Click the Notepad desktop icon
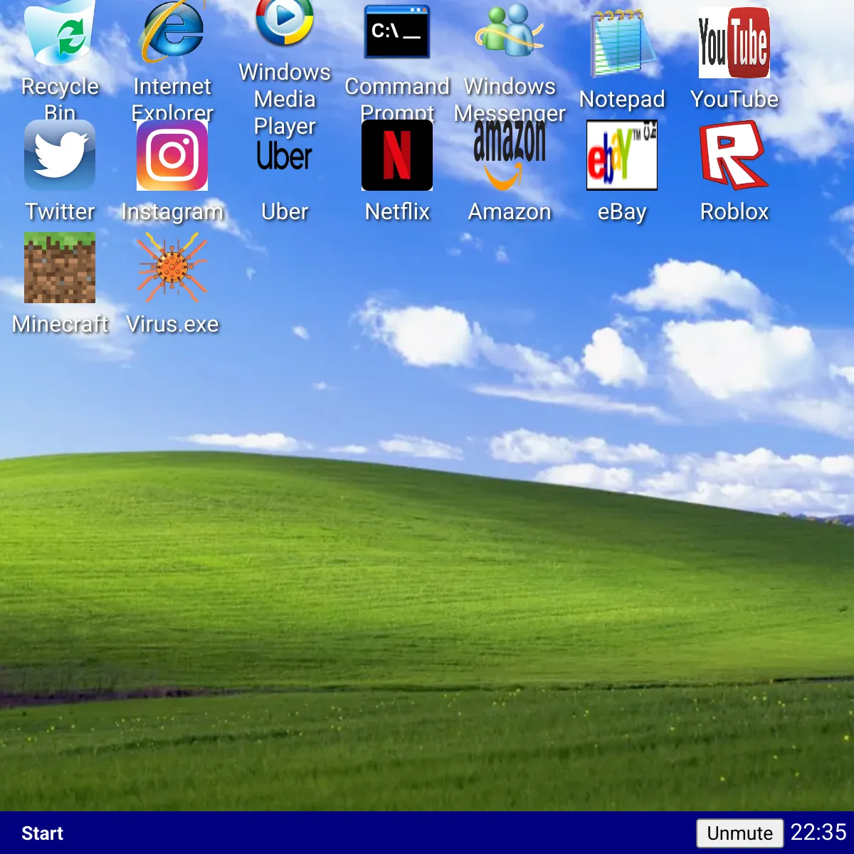Viewport: 854px width, 854px height. [x=622, y=43]
